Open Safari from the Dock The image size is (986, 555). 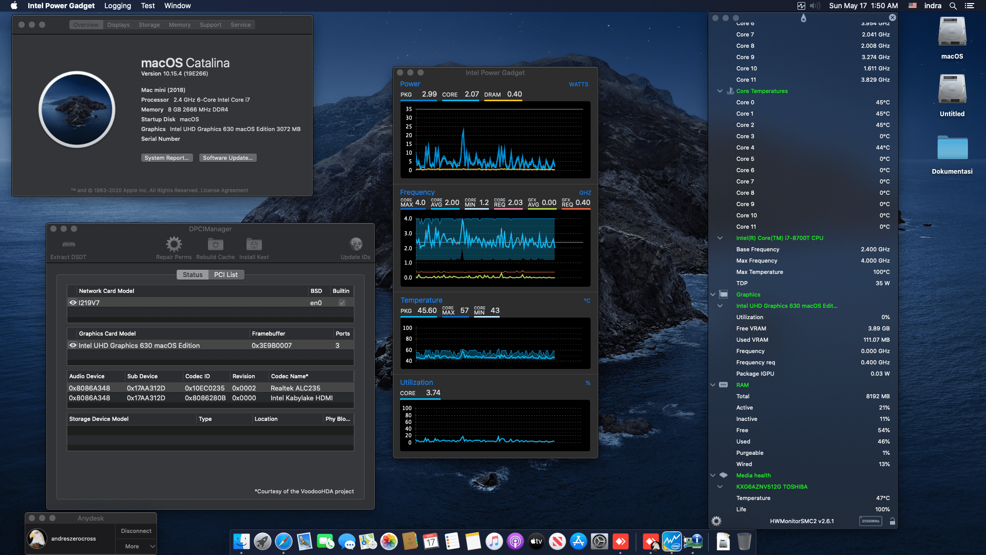click(x=283, y=541)
